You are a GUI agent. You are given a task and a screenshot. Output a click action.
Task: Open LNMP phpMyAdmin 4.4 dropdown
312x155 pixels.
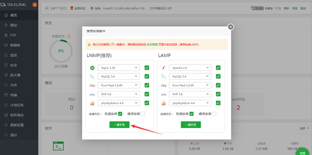tap(119, 103)
